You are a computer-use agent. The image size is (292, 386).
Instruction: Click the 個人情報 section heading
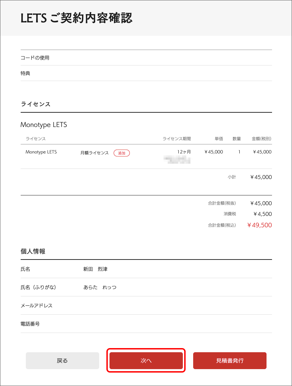pos(33,251)
